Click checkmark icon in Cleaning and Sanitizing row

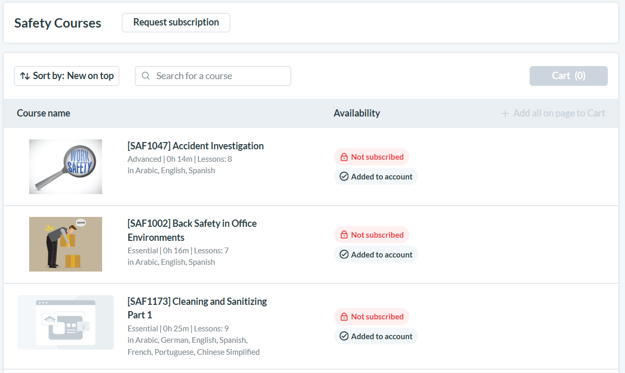pyautogui.click(x=344, y=337)
